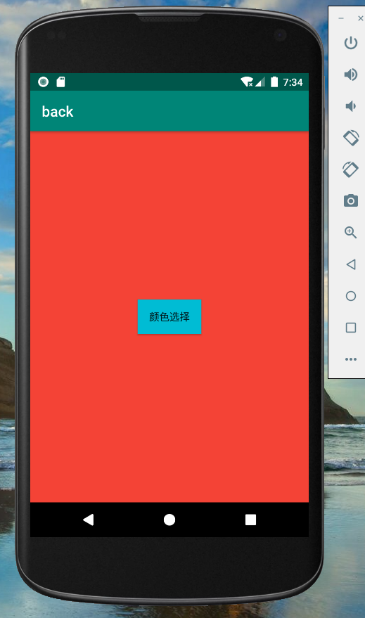Activate the zoom magnifier icon in the emulator toolbar
Screen dimensions: 365x618
pos(350,233)
